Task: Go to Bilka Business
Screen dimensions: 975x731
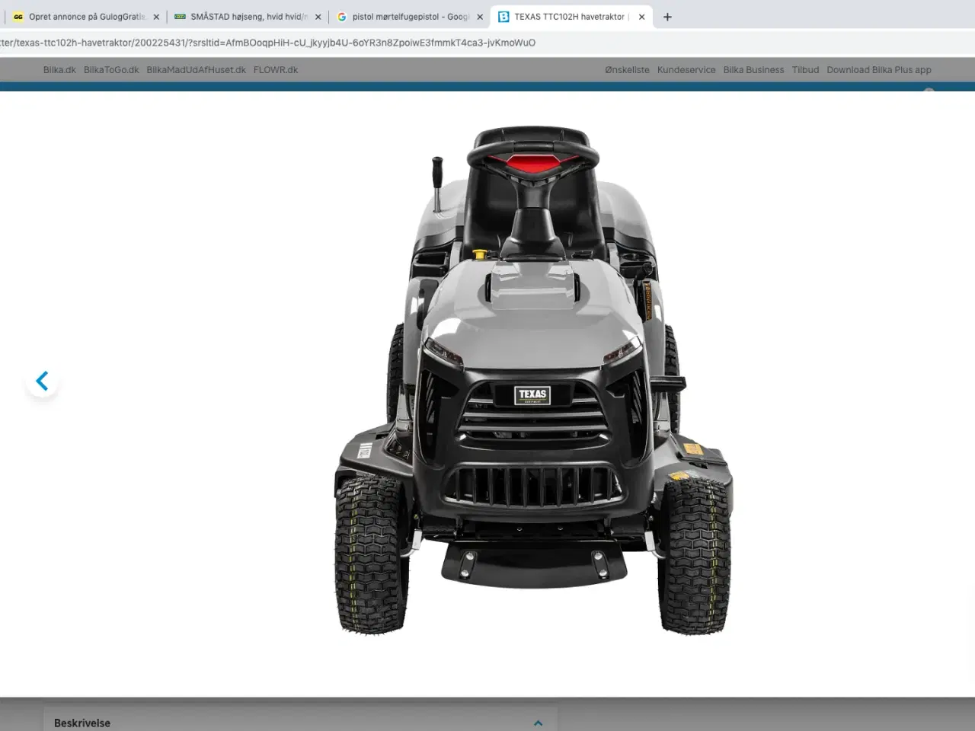Action: 753,70
